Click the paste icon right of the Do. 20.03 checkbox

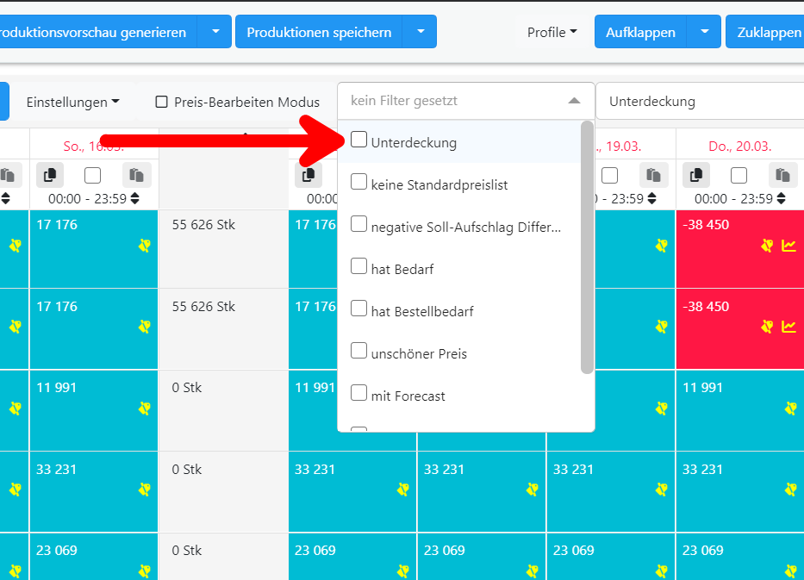[x=782, y=175]
